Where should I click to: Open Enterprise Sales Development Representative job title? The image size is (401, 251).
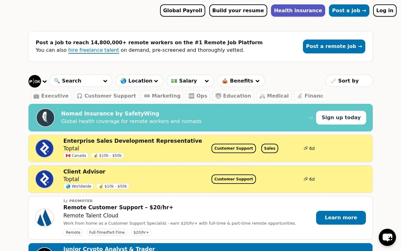(133, 141)
